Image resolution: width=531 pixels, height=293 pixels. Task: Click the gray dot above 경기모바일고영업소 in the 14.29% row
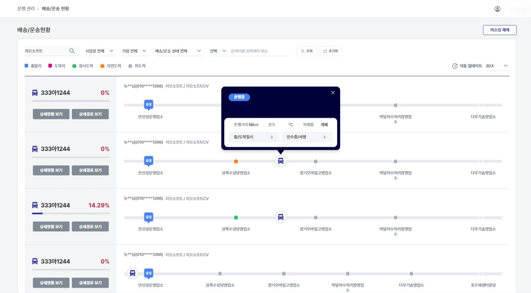coord(316,218)
